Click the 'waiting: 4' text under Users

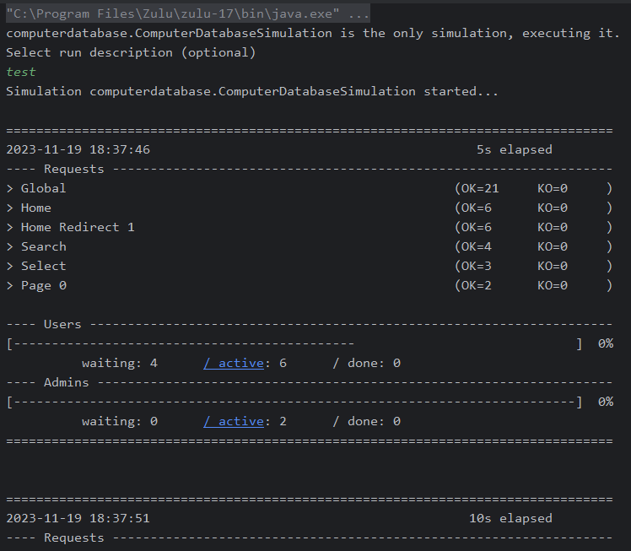pyautogui.click(x=120, y=363)
